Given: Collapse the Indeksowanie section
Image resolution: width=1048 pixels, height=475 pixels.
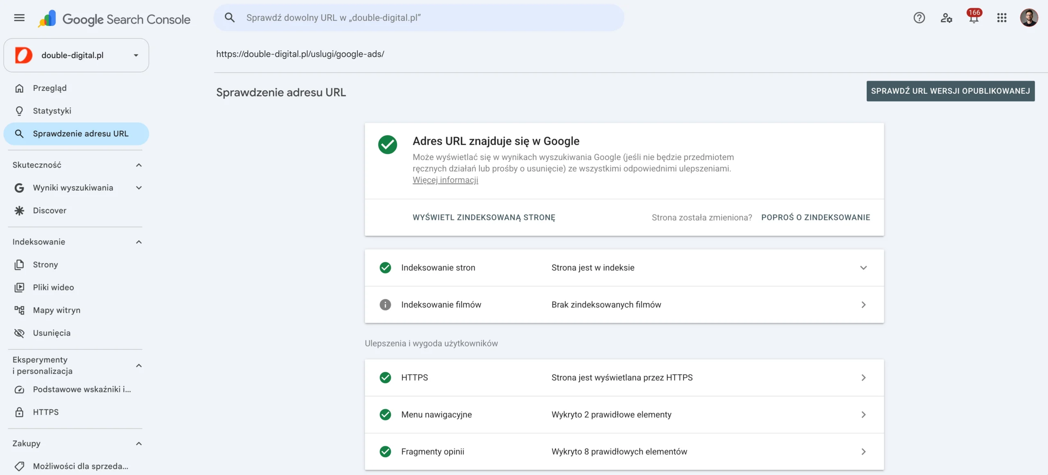Looking at the screenshot, I should pyautogui.click(x=139, y=242).
